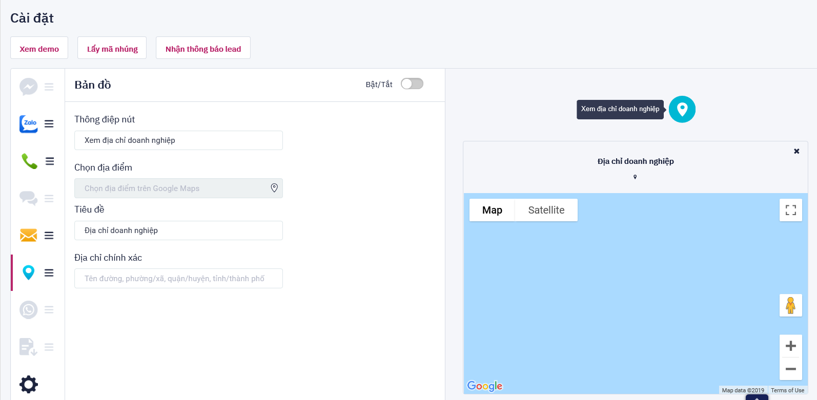Toggle fullscreen map view
Image resolution: width=817 pixels, height=400 pixels.
click(790, 210)
